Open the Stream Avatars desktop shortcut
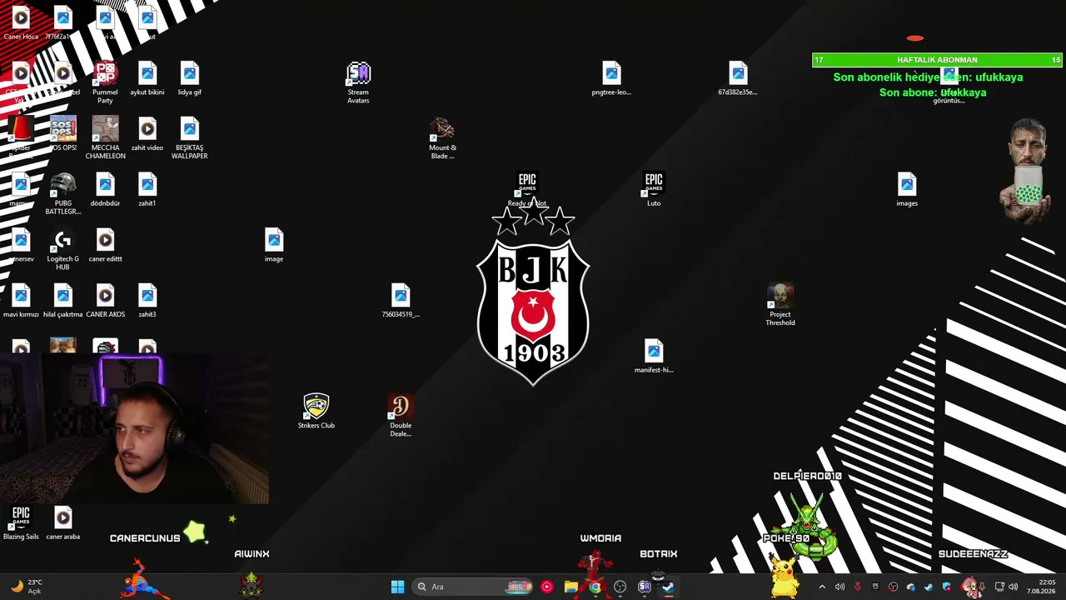The height and width of the screenshot is (600, 1066). [x=358, y=82]
